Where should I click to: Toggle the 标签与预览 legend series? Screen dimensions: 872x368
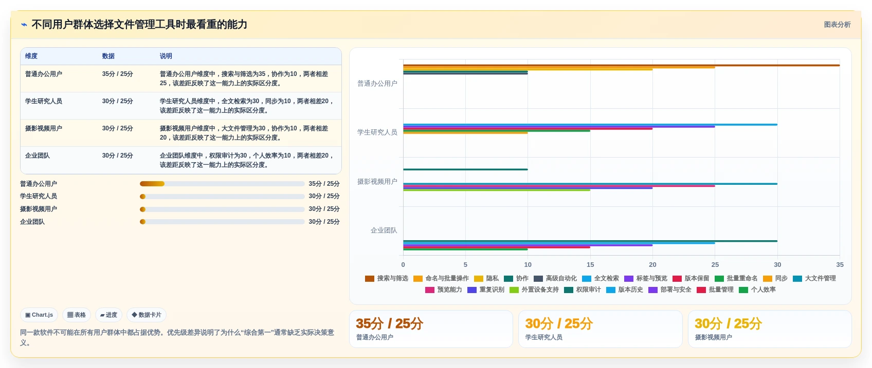click(x=645, y=278)
